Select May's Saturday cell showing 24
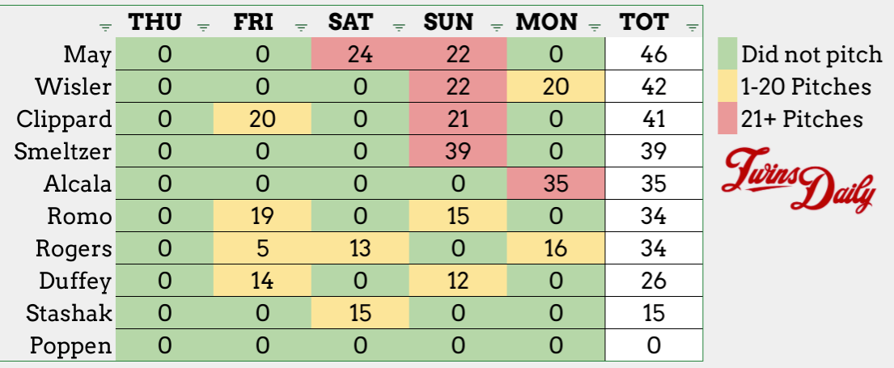894x368 pixels. (360, 55)
